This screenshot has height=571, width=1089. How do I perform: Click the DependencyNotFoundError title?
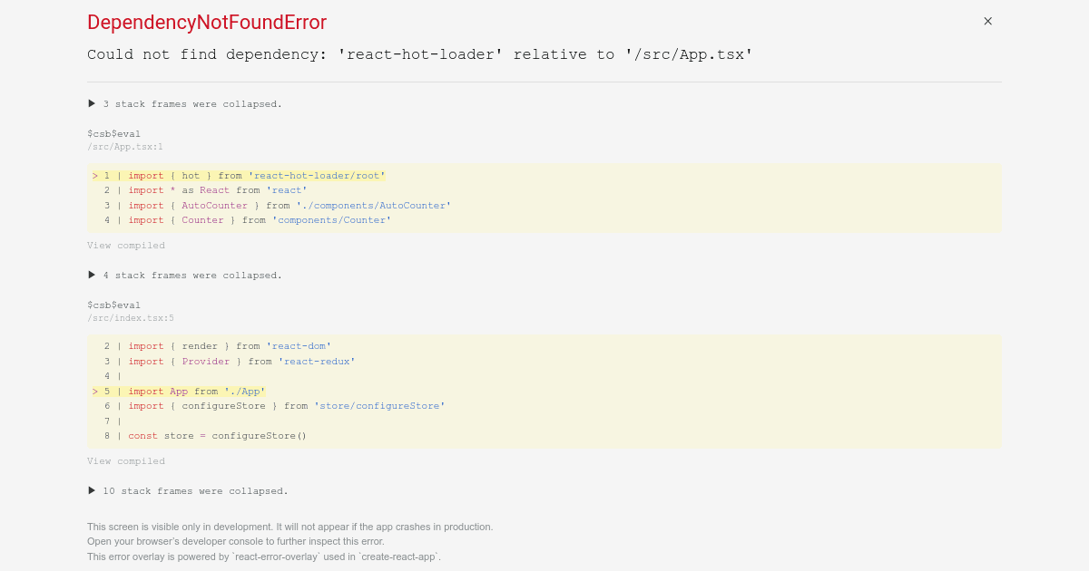(206, 22)
